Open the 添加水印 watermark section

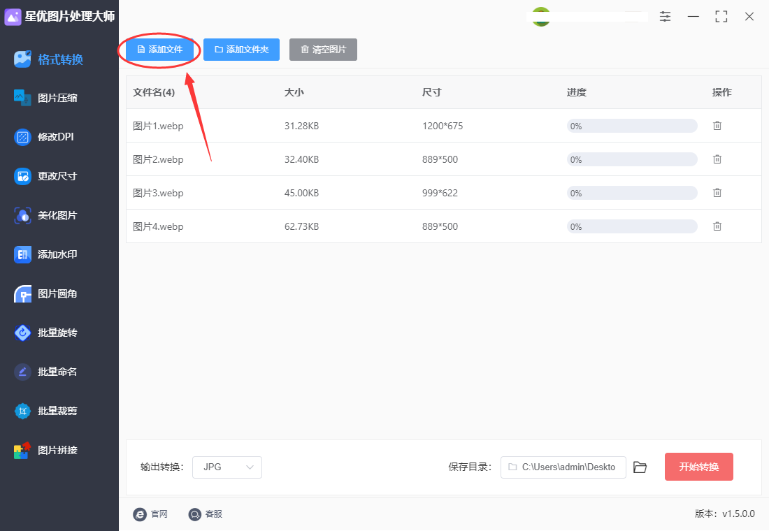point(46,254)
